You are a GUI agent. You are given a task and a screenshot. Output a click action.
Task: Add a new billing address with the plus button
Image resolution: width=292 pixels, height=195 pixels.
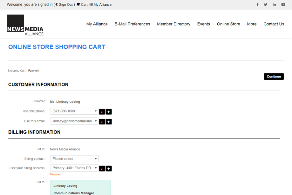109,169
